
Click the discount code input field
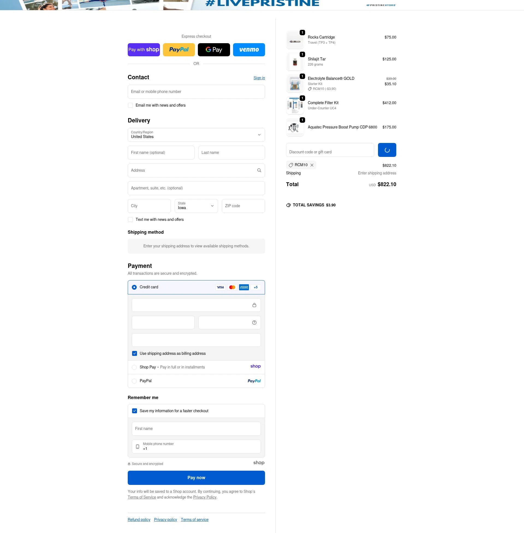330,150
